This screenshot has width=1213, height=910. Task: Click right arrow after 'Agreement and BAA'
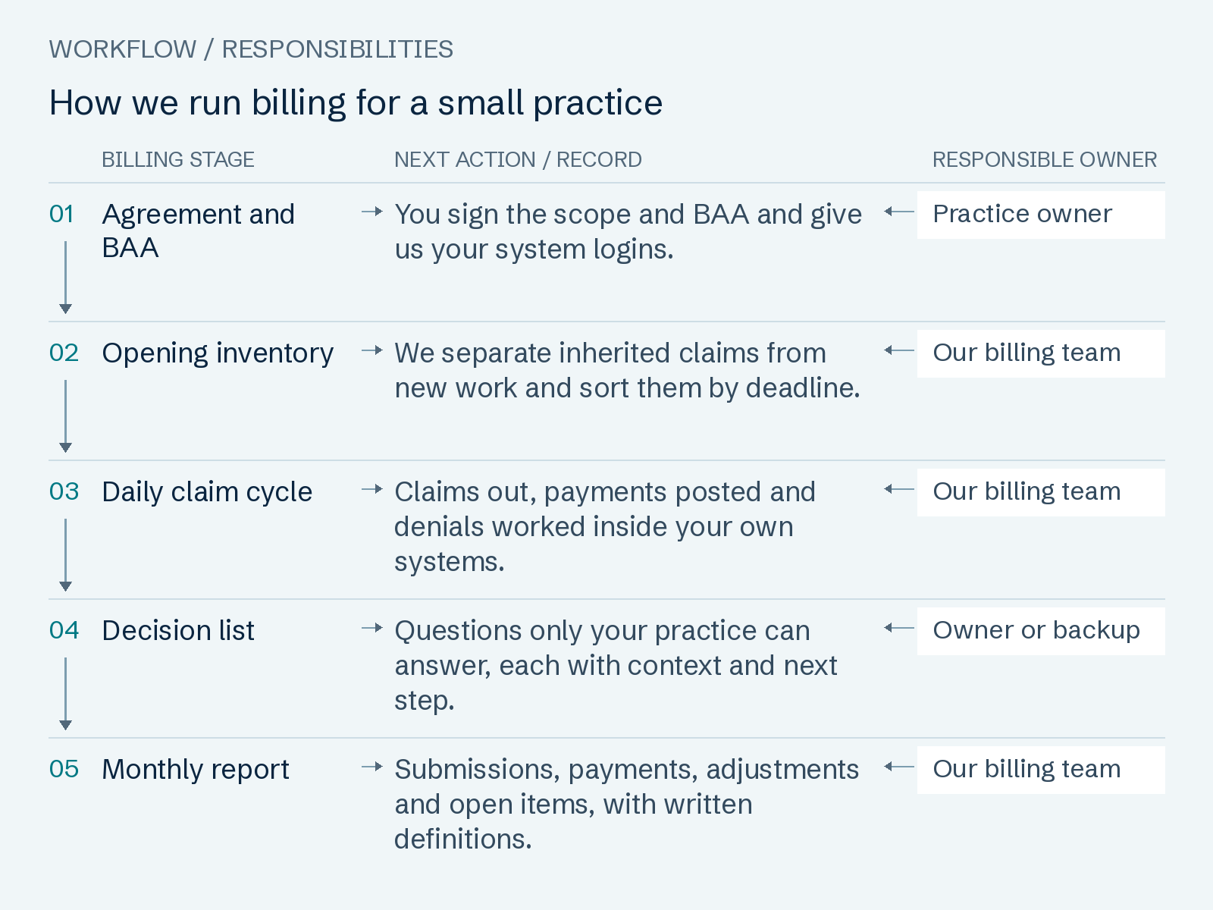372,212
